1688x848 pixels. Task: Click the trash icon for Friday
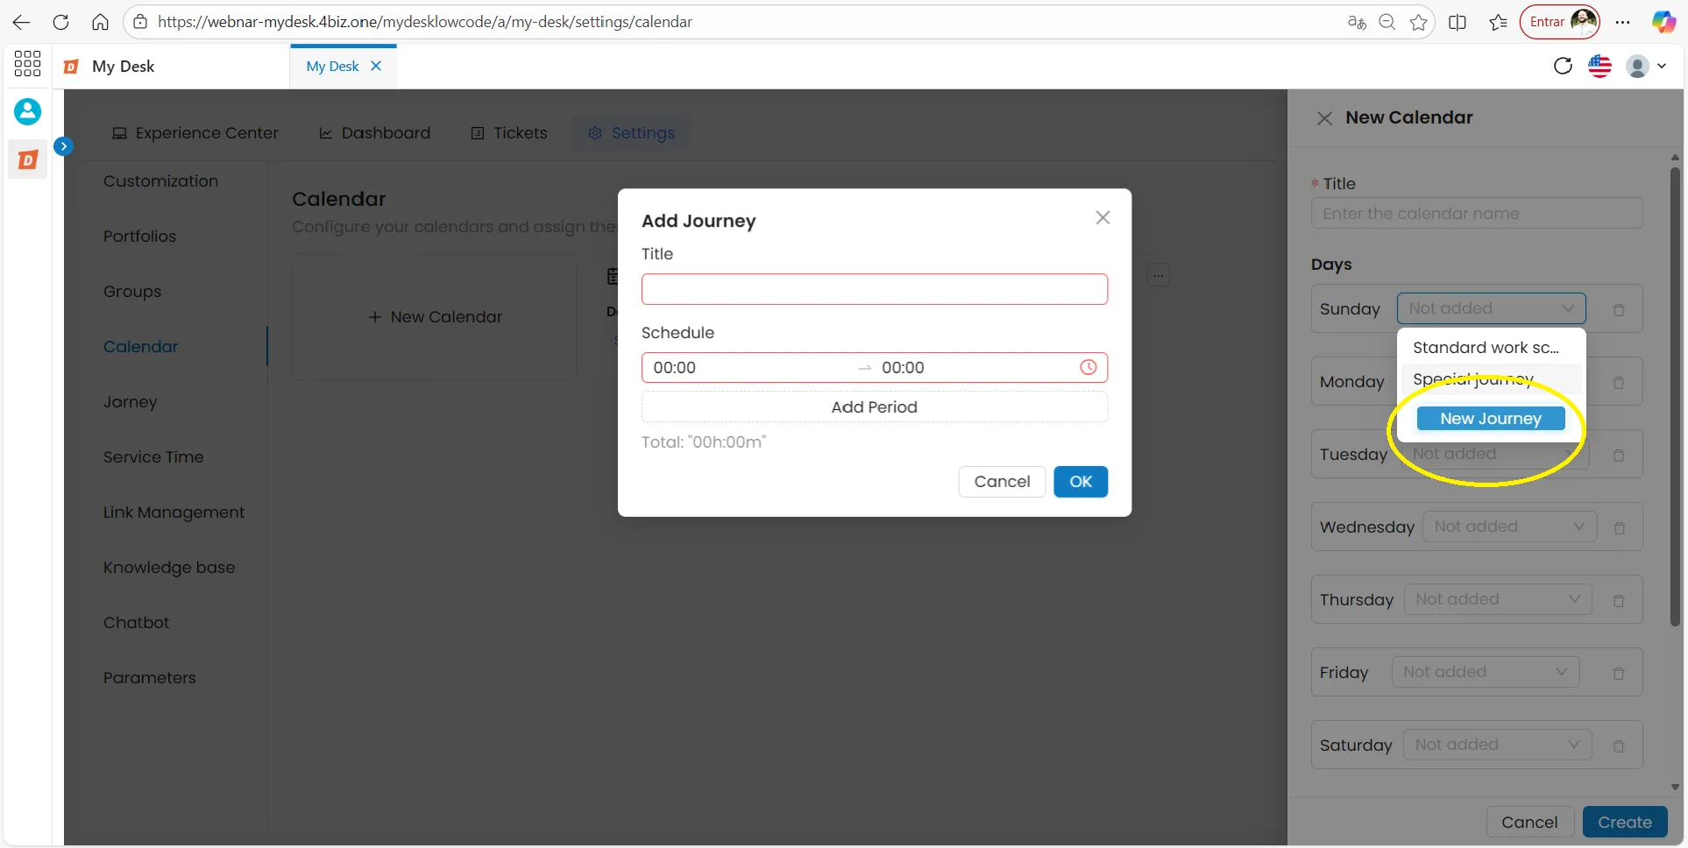(x=1619, y=673)
